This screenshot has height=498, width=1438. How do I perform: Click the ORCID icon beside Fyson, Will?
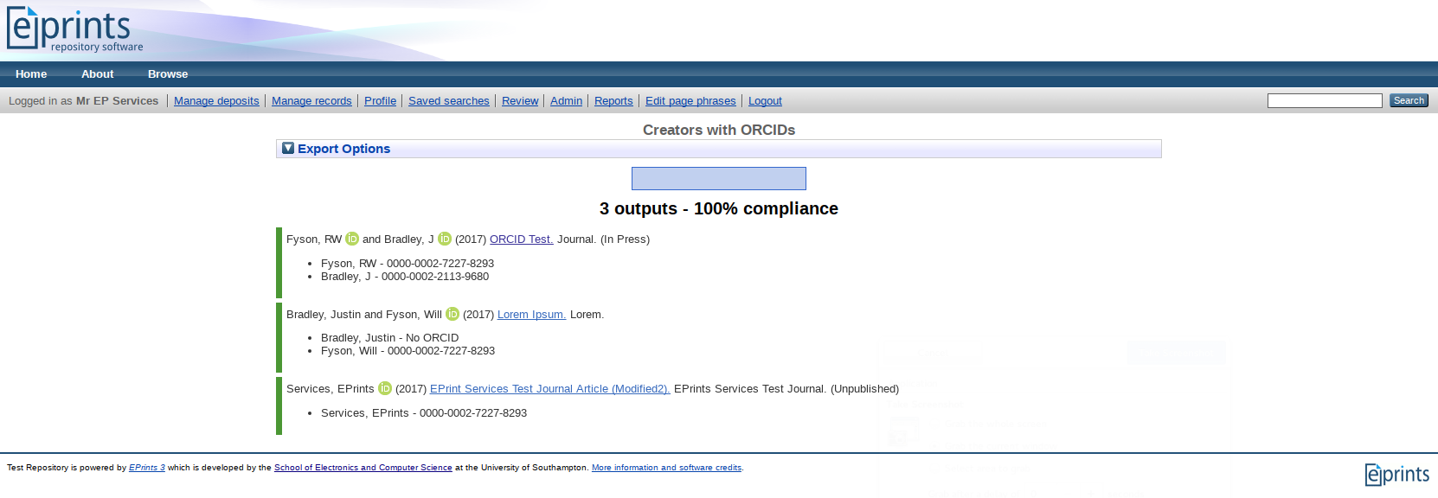pos(453,314)
